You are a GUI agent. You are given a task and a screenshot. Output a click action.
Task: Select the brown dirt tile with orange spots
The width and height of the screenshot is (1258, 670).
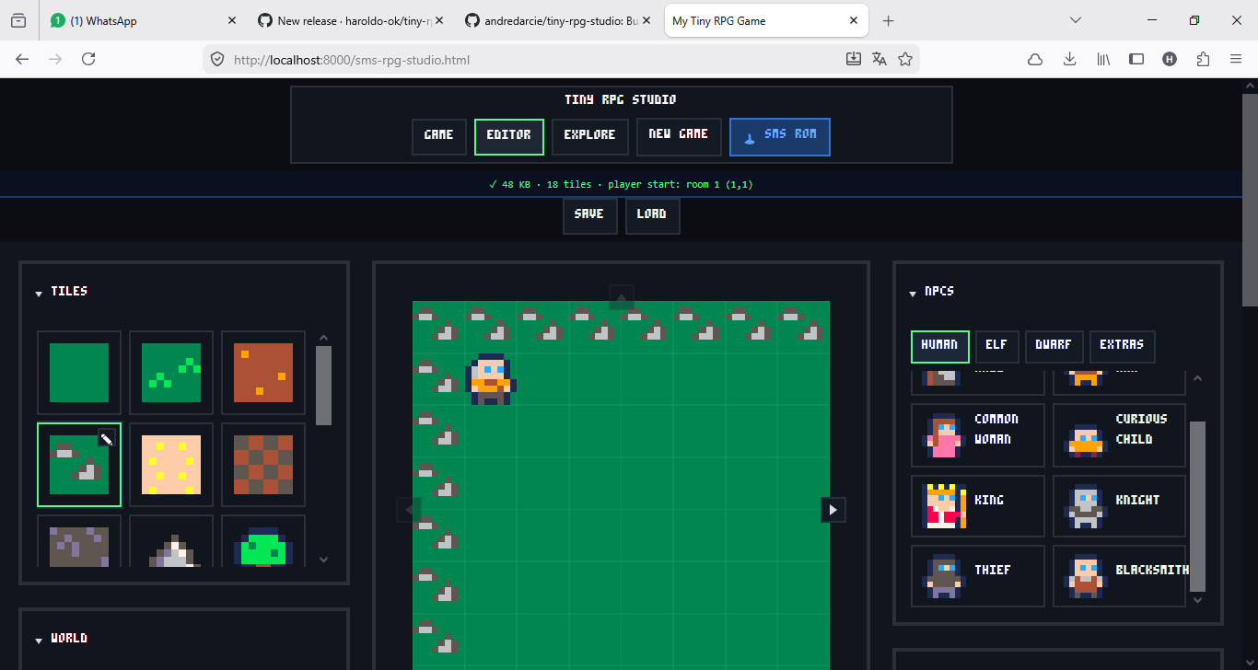point(263,373)
